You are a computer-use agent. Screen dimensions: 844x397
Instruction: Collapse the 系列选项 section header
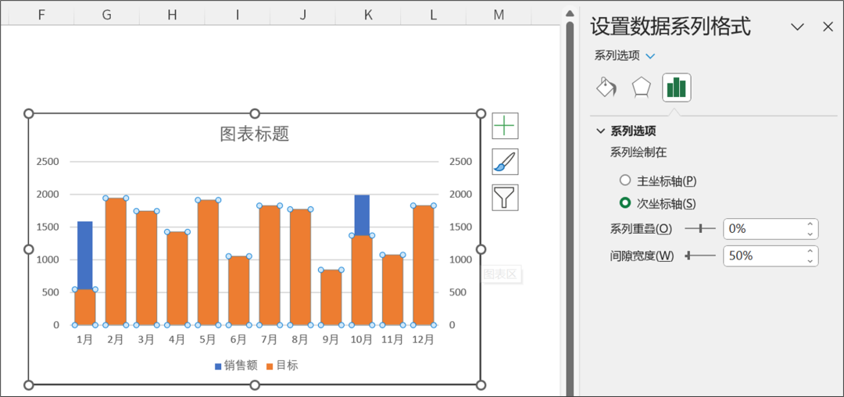coord(600,131)
